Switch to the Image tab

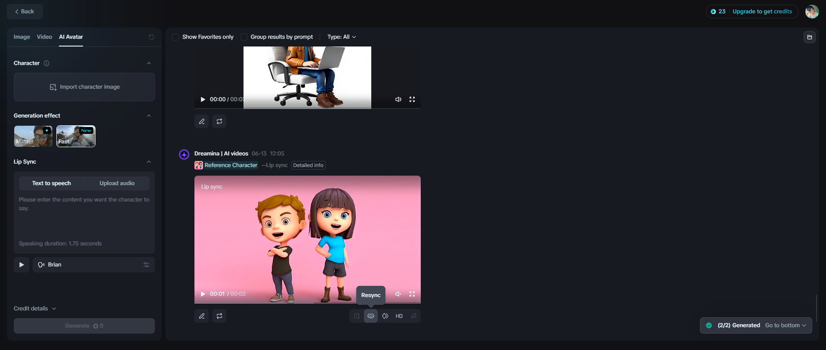(22, 37)
